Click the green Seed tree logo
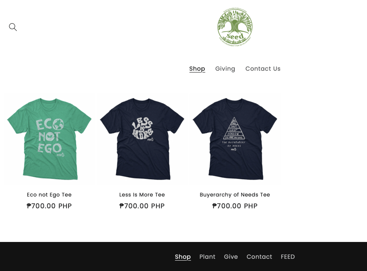The height and width of the screenshot is (271, 367). pos(235,27)
